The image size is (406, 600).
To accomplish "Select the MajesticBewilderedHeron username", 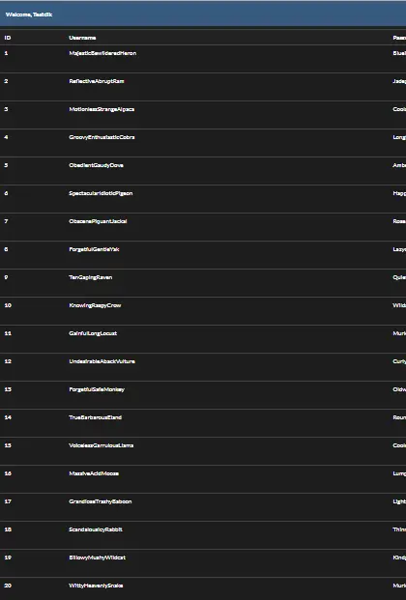I will click(102, 53).
